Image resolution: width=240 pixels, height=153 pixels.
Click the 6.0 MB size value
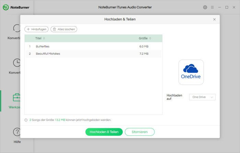coord(144,46)
